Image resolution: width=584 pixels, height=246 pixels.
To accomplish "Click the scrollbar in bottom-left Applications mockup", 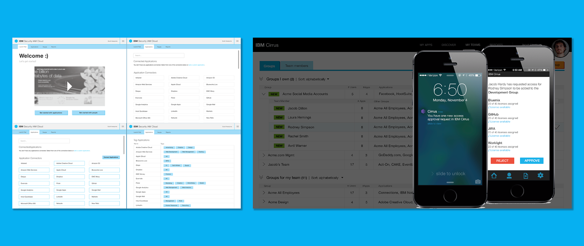I will pyautogui.click(x=124, y=145).
